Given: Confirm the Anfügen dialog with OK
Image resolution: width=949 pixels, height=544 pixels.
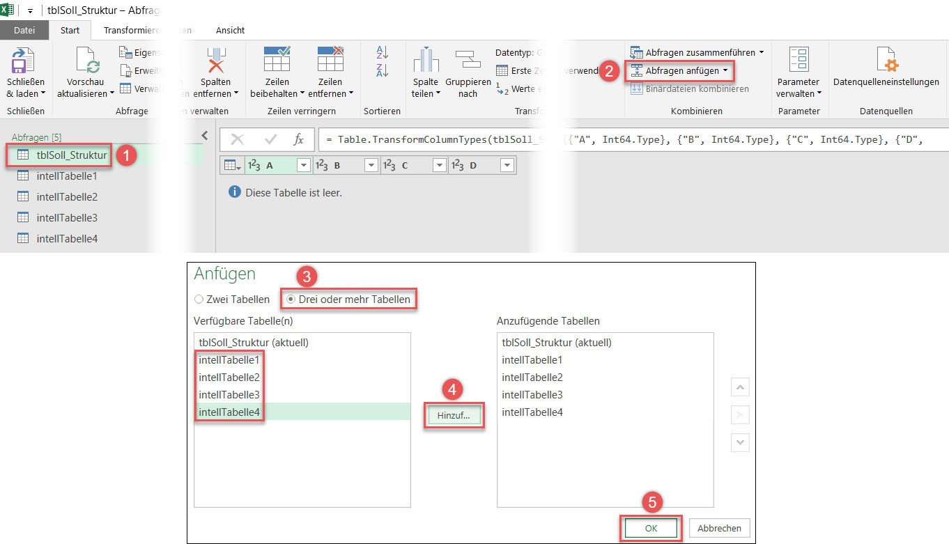Looking at the screenshot, I should click(x=651, y=528).
